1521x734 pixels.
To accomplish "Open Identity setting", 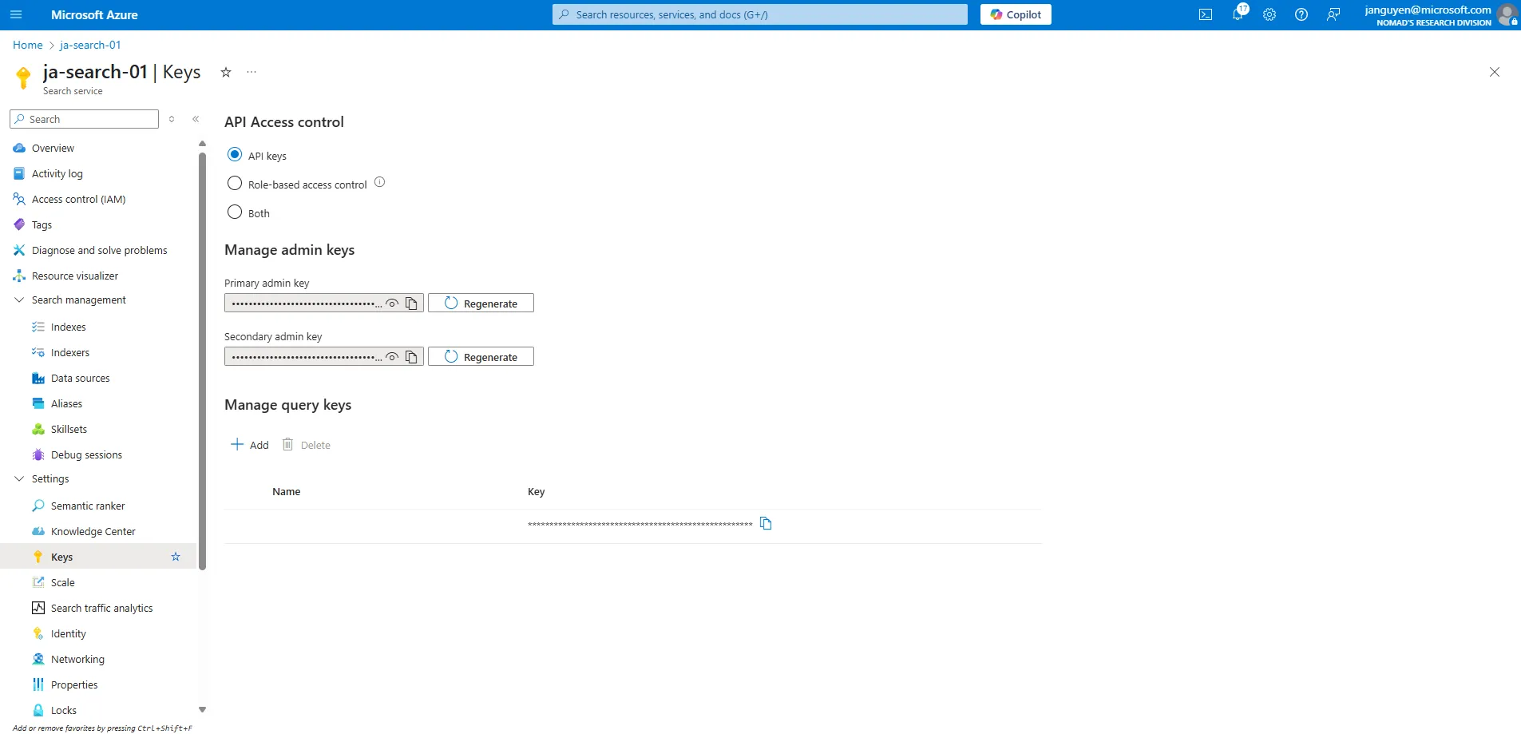I will (68, 633).
